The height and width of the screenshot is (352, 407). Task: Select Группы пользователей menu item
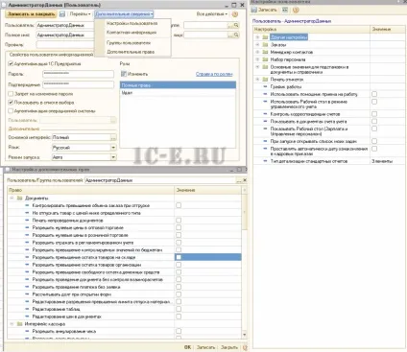pos(129,42)
